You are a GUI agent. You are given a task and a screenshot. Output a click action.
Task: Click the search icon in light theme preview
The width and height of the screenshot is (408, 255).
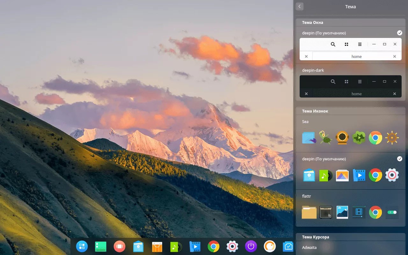tap(333, 44)
